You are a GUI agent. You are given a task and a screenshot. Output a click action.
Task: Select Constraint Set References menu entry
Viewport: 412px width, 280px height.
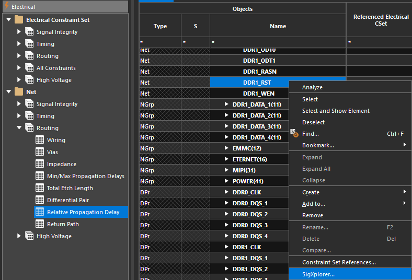click(x=339, y=262)
